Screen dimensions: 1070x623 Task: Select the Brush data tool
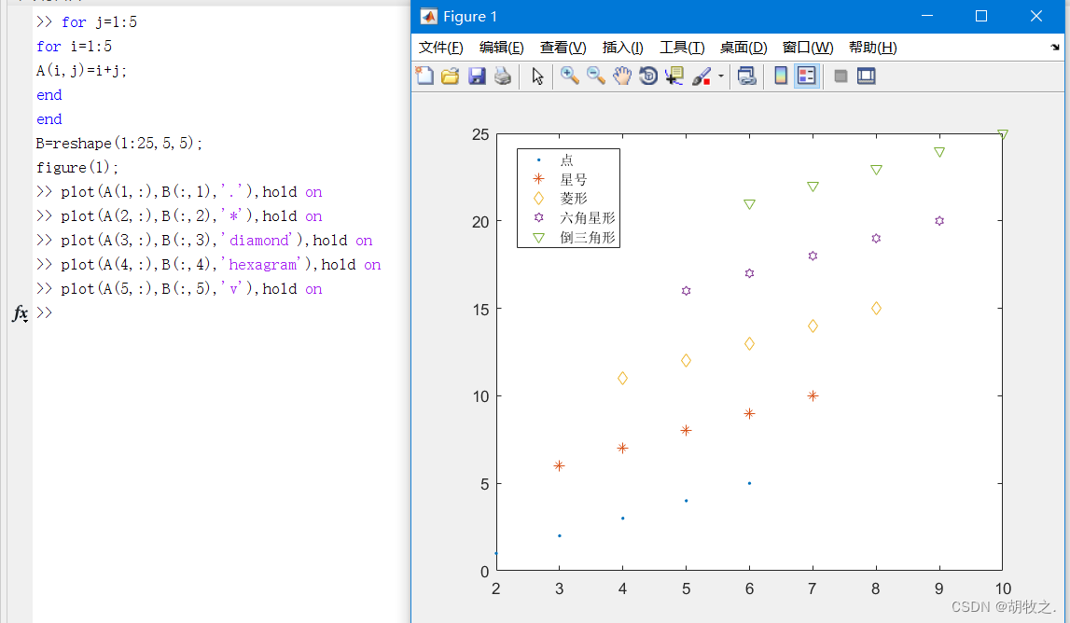[702, 76]
